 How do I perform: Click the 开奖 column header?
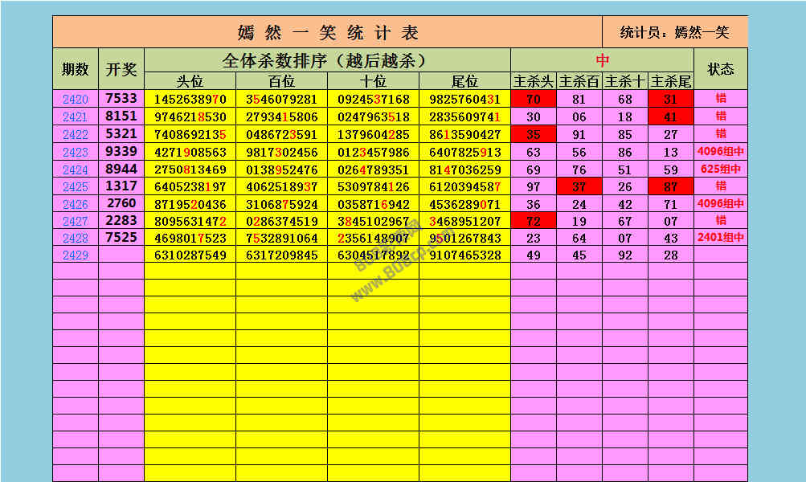click(121, 69)
